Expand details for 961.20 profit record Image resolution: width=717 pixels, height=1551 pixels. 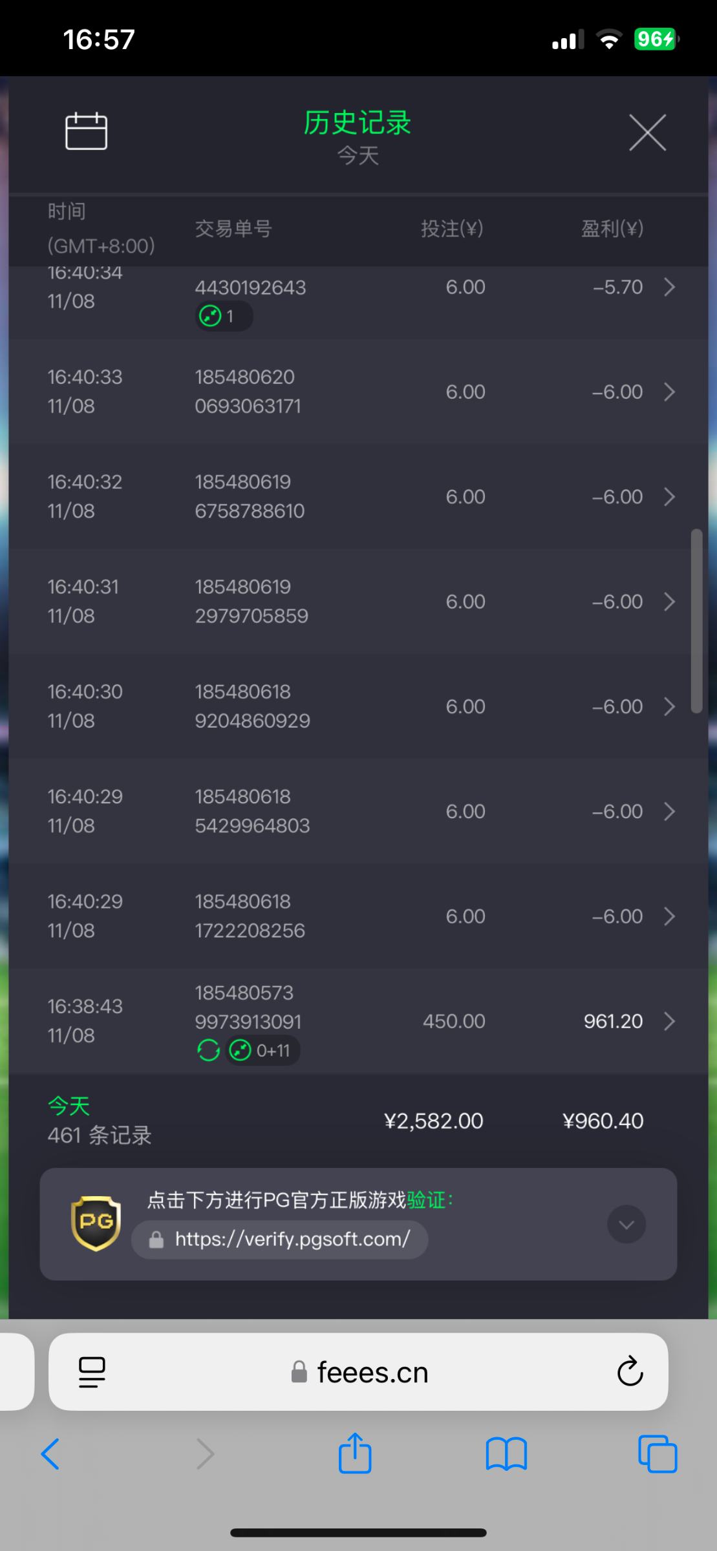pyautogui.click(x=670, y=1021)
